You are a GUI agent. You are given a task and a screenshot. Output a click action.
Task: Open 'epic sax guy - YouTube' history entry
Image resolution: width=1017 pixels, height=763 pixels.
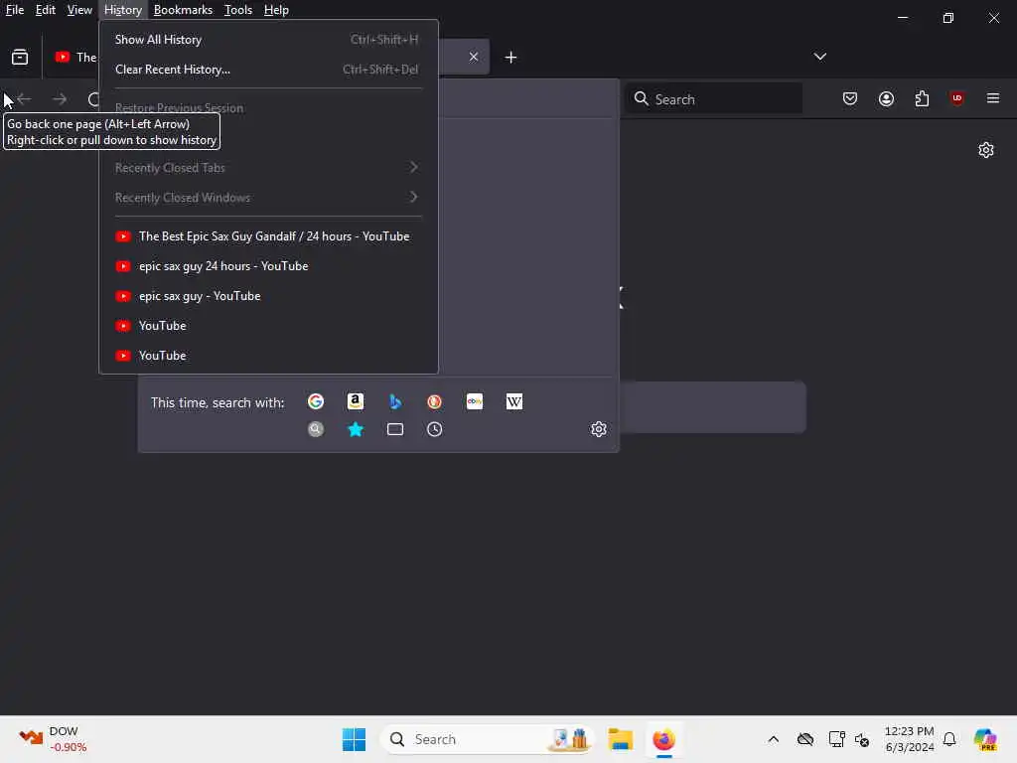click(268, 296)
